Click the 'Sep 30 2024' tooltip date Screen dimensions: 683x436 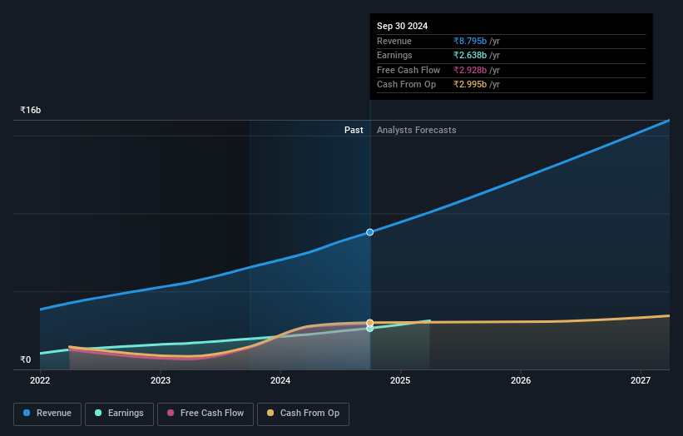402,26
